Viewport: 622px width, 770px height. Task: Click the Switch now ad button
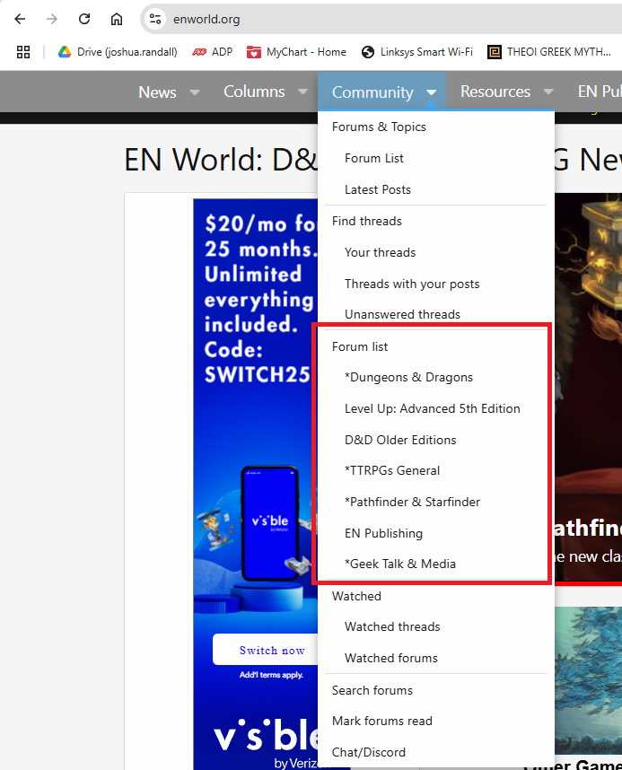[x=266, y=650]
